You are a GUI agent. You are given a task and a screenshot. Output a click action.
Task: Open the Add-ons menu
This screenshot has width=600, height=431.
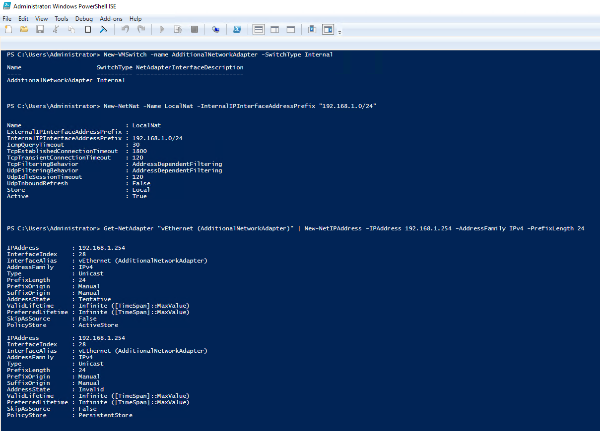(111, 18)
